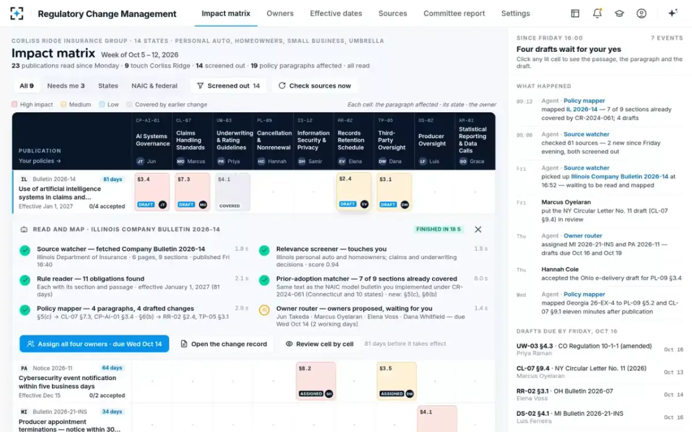The height and width of the screenshot is (432, 692).
Task: Open the Sources tab
Action: tap(393, 13)
